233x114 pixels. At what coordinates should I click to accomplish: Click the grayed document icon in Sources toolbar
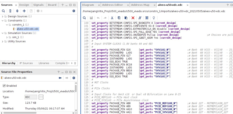31,11
